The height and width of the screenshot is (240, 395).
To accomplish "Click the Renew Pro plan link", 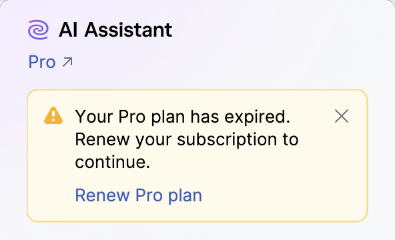I will pos(139,195).
